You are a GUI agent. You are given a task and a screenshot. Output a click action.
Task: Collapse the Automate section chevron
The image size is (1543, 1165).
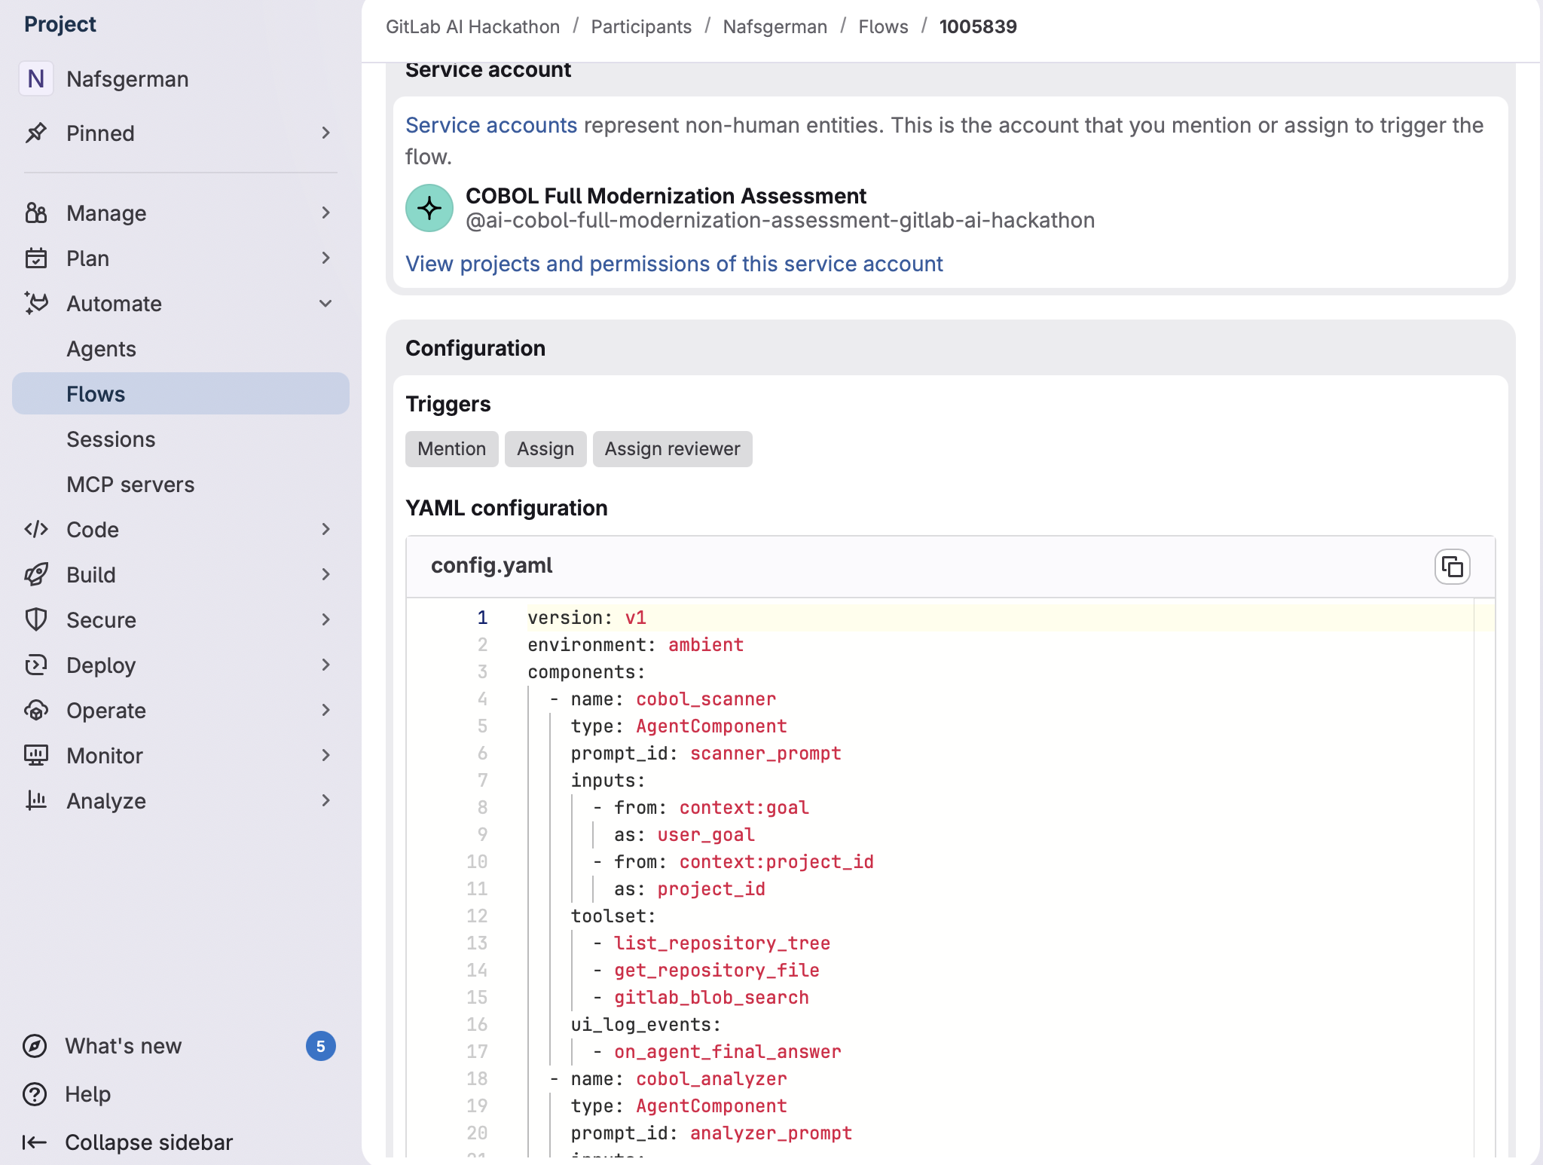click(x=325, y=304)
